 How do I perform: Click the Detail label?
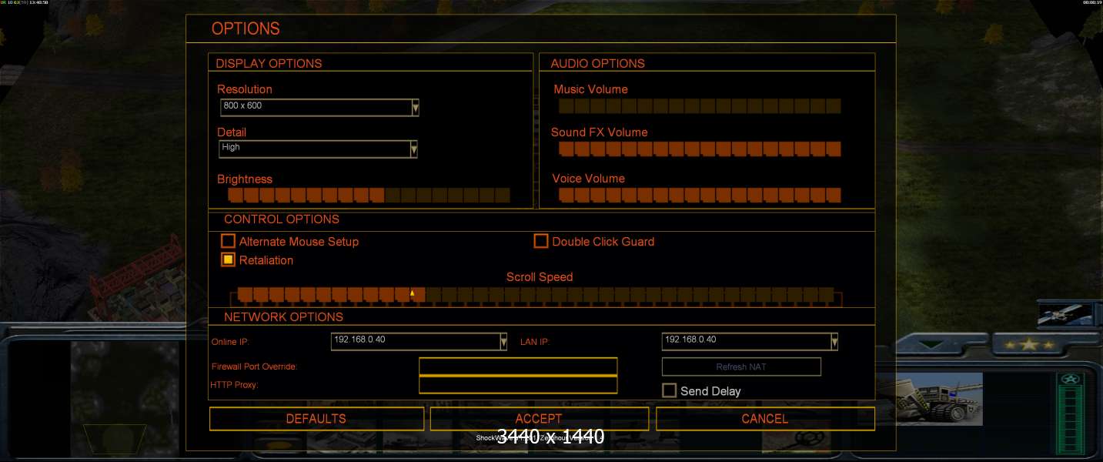click(x=232, y=132)
